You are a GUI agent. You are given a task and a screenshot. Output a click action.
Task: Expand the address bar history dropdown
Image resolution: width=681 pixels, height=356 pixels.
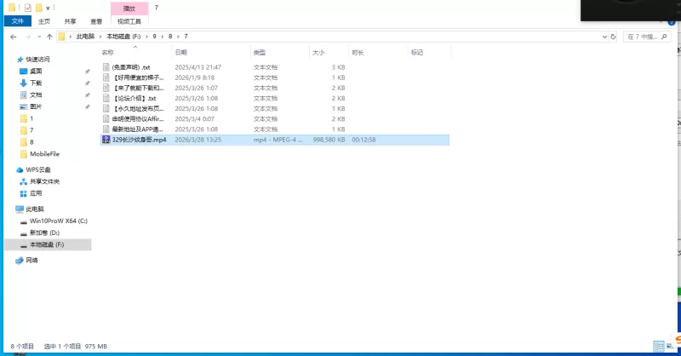pyautogui.click(x=604, y=37)
